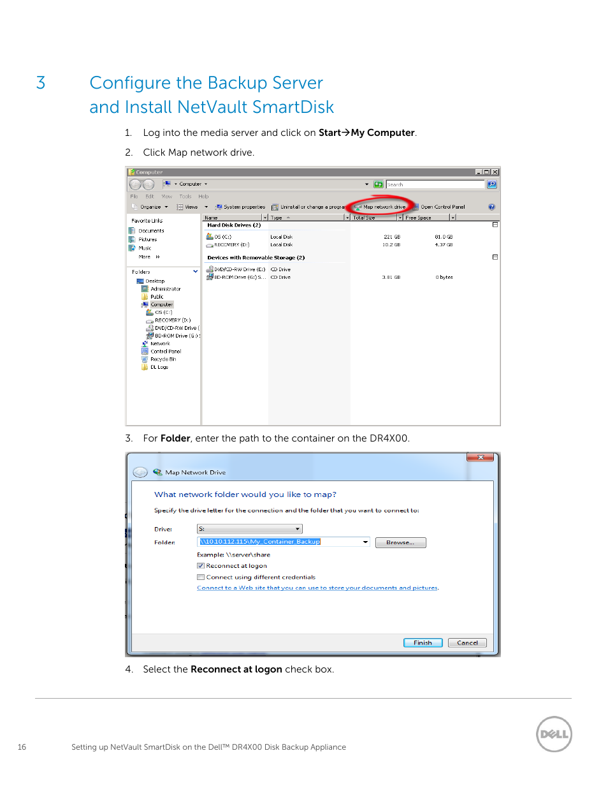Select Network in the folder tree

click(x=156, y=343)
